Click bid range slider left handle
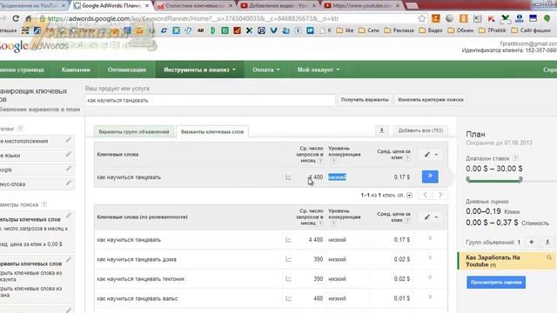This screenshot has width=557, height=313. [468, 180]
